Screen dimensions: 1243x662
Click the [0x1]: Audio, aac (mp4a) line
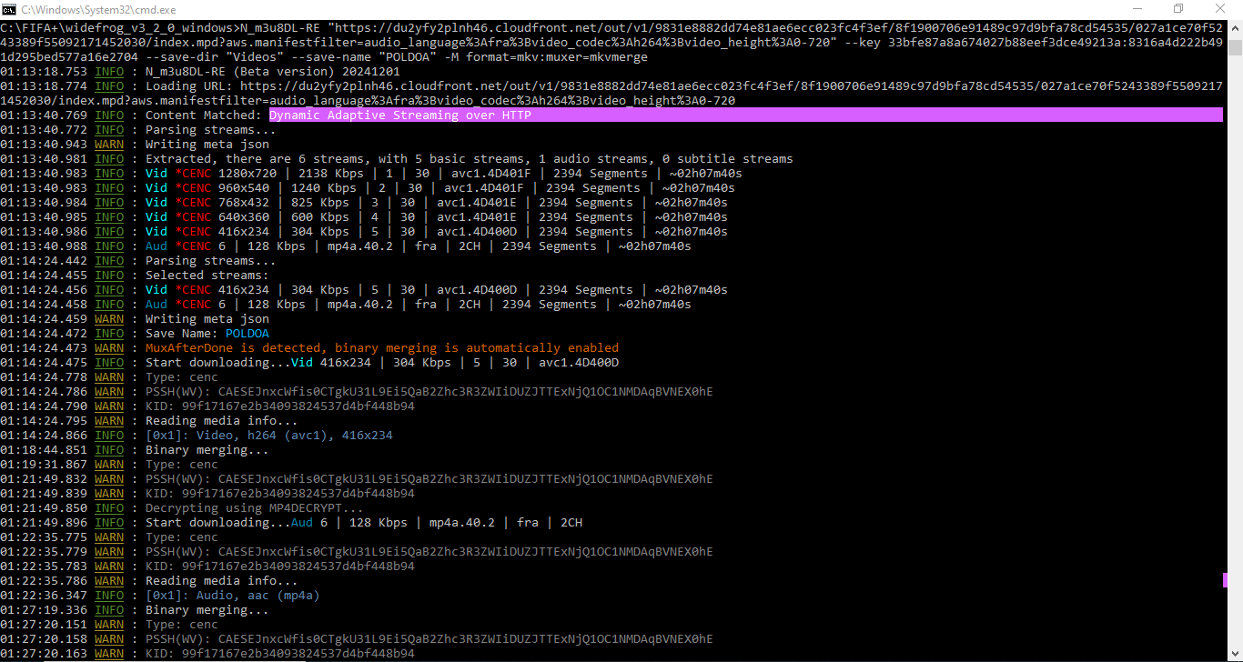coord(233,595)
